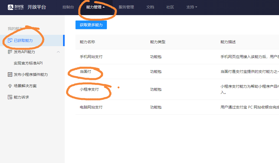Viewport: 279px width, 163px height.
Task: Open 社区 in top navigation
Action: (170, 7)
